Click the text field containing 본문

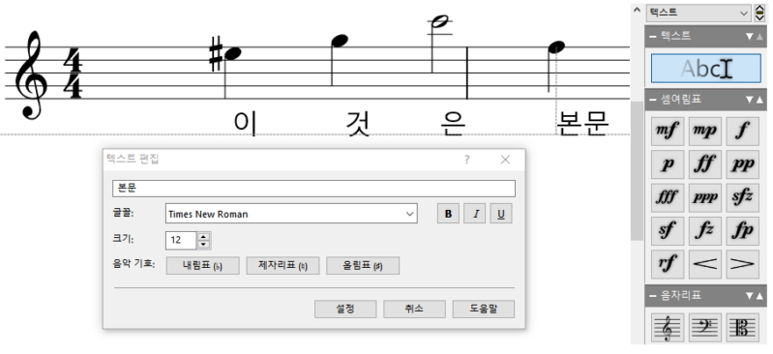pos(313,189)
